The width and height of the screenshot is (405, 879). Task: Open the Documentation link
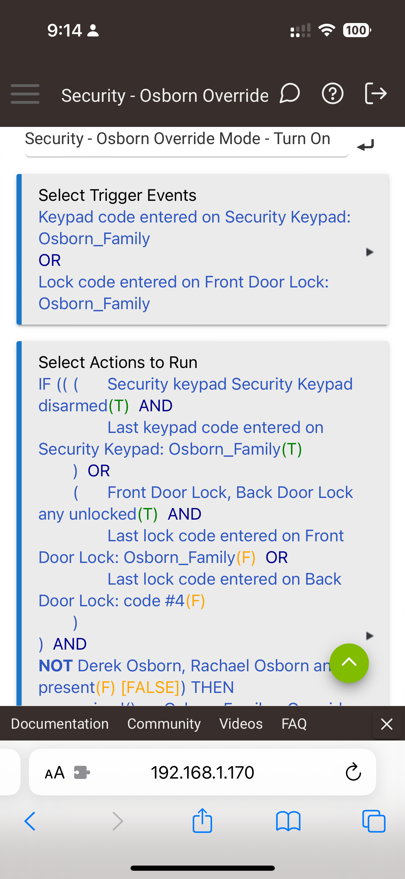(x=60, y=724)
